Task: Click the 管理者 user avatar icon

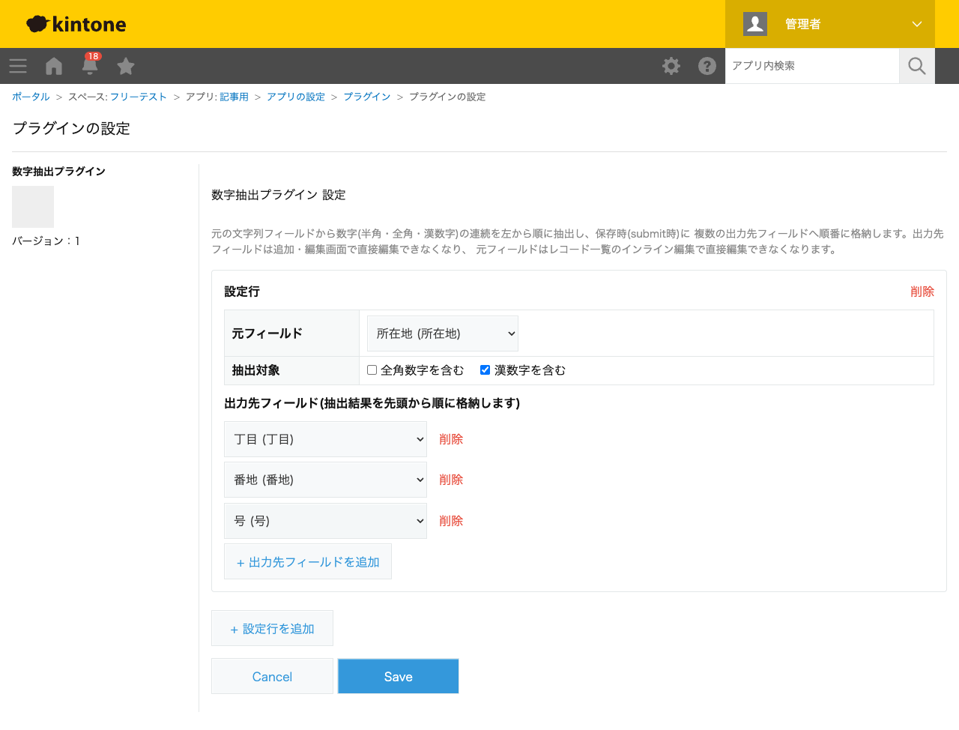Action: [x=755, y=24]
